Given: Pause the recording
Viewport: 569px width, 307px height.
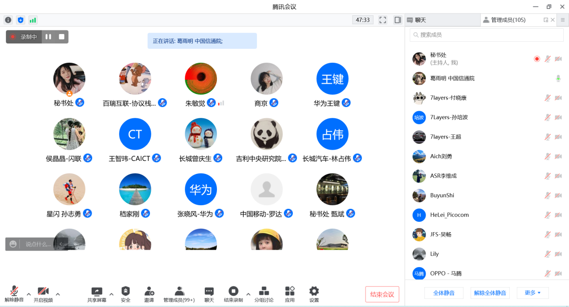Looking at the screenshot, I should click(x=49, y=37).
